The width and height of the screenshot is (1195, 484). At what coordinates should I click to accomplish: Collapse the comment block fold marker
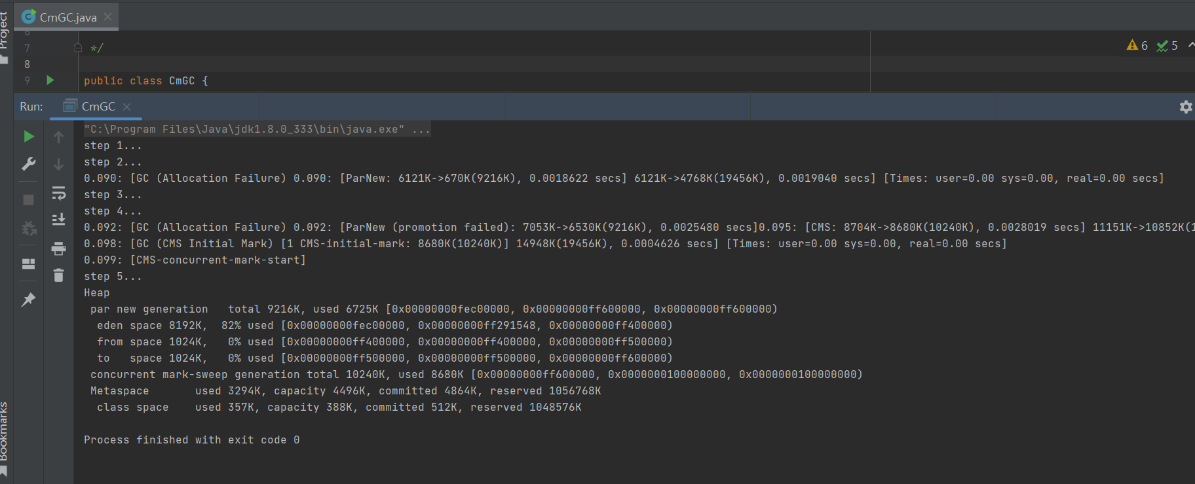coord(78,48)
